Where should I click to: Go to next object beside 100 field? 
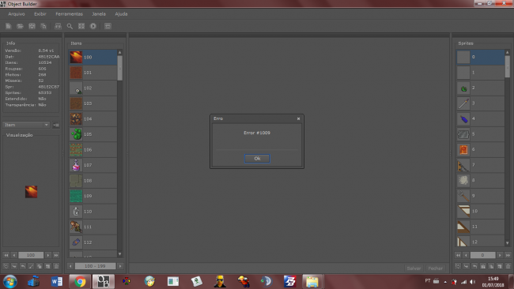point(48,255)
